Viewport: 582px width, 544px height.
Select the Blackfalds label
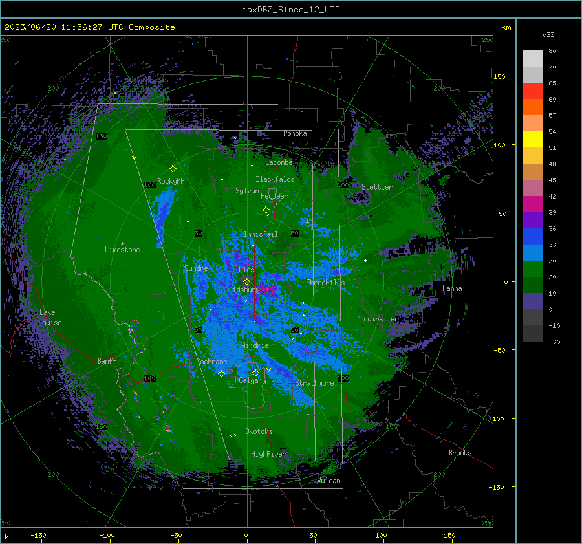coord(275,179)
